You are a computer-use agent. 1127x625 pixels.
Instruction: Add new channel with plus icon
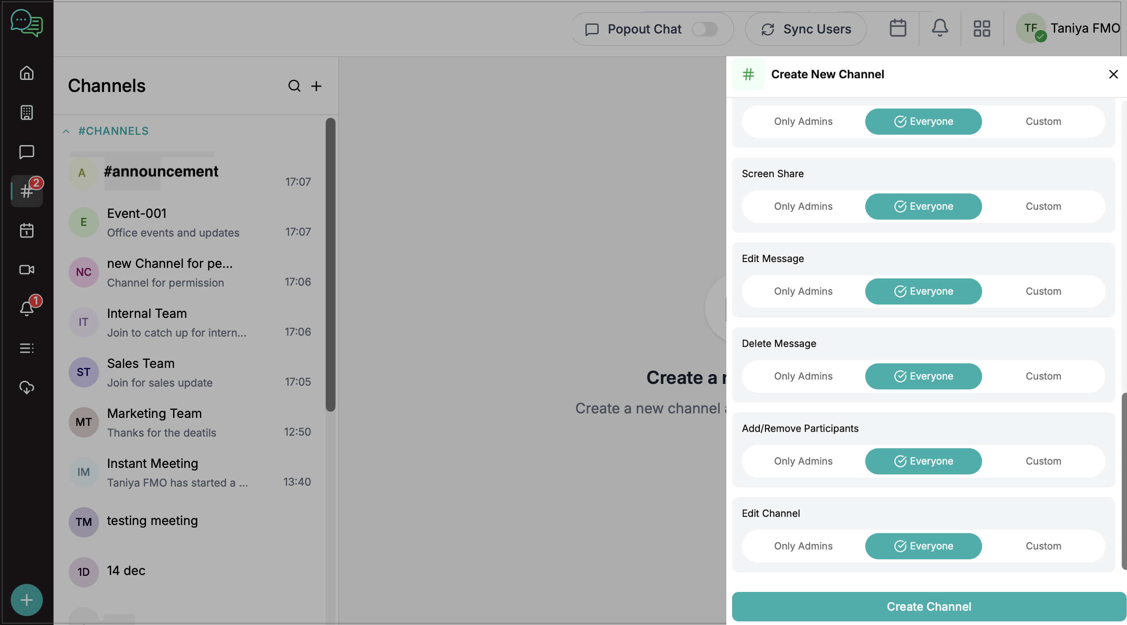(316, 86)
